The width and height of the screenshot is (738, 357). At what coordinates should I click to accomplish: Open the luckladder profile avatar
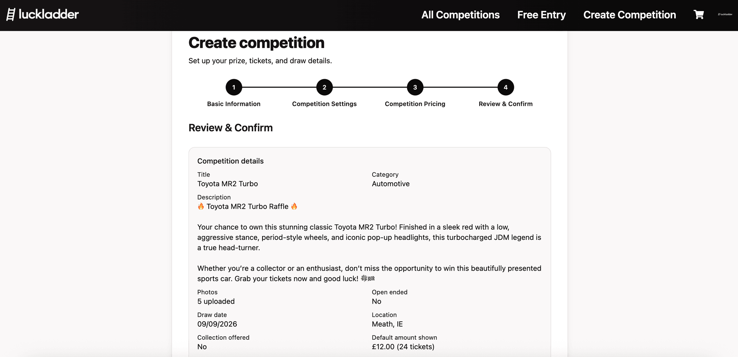click(x=725, y=15)
